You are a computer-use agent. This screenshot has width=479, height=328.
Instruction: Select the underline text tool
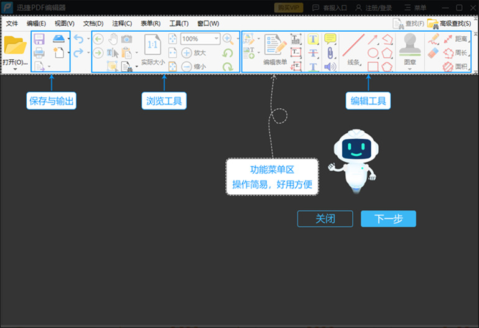pos(313,67)
